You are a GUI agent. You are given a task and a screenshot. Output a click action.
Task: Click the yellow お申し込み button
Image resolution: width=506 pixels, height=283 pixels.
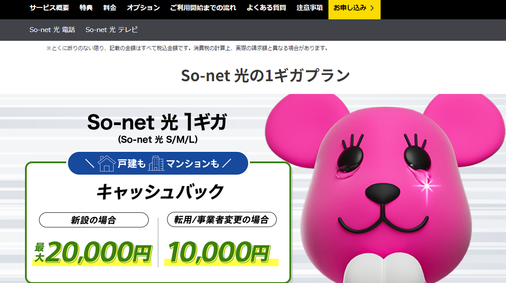(x=354, y=9)
